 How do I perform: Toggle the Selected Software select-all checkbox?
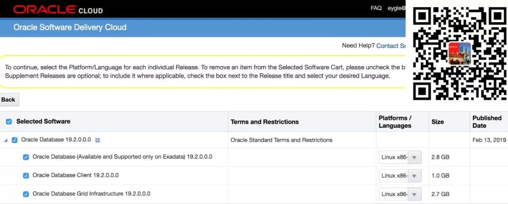tap(9, 121)
